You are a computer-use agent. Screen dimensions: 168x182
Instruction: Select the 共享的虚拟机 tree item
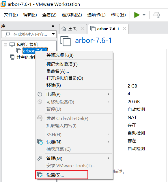(26, 57)
